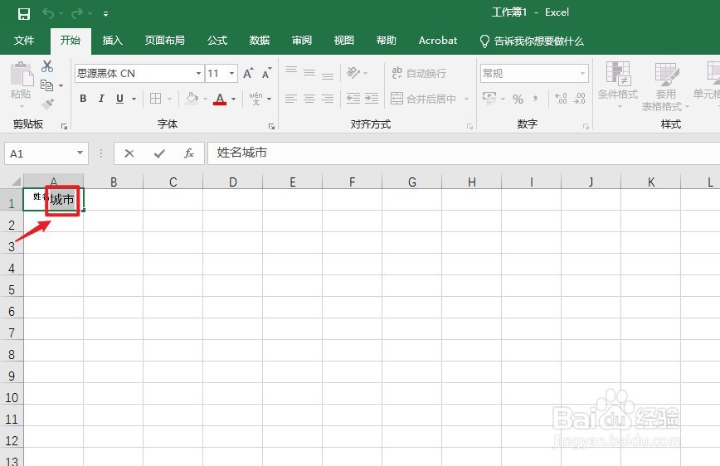Click the 合并后居中 merge button
The height and width of the screenshot is (466, 720).
(x=424, y=98)
